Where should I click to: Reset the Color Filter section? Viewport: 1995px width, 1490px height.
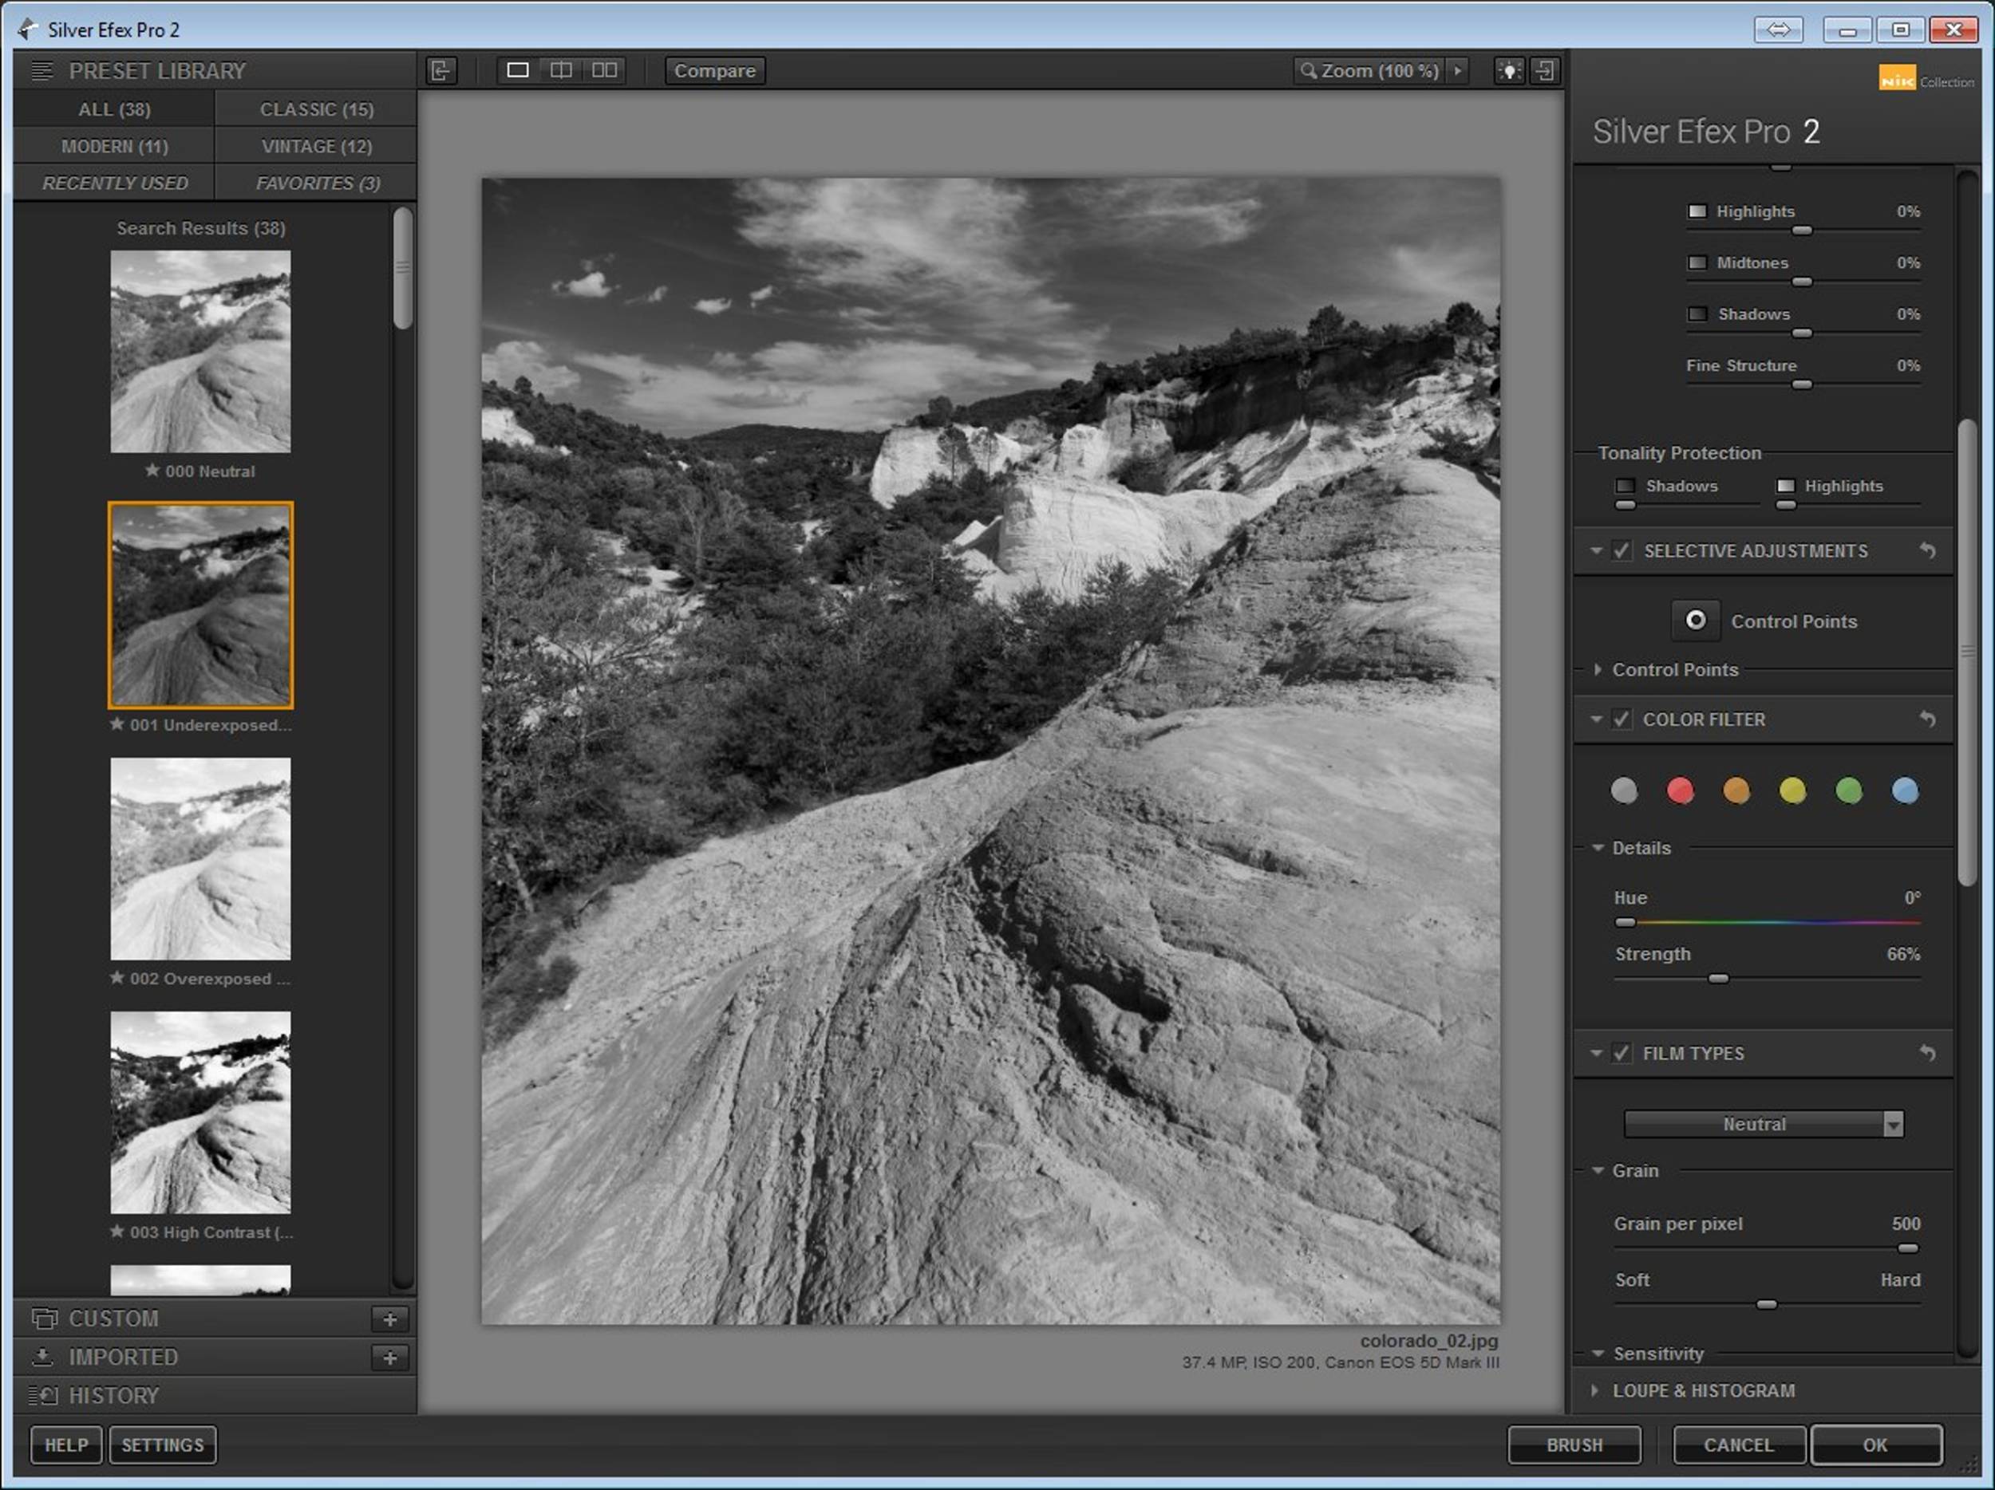(x=1927, y=719)
